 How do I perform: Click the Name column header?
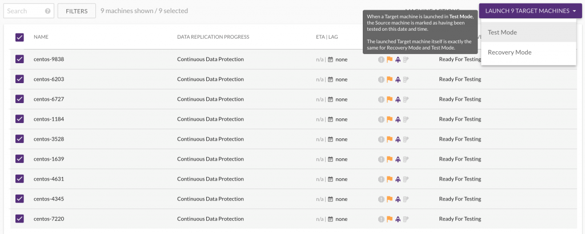[41, 37]
